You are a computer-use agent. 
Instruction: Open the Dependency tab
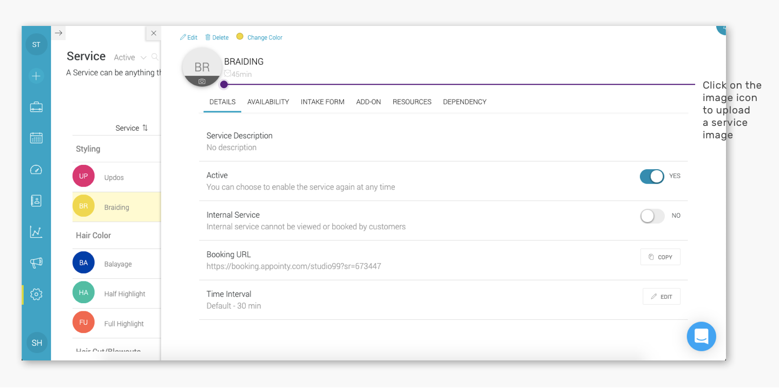tap(465, 102)
